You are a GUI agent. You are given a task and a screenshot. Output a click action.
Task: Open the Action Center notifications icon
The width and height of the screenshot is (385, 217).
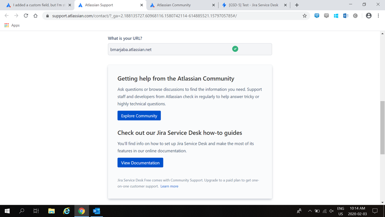point(375,211)
